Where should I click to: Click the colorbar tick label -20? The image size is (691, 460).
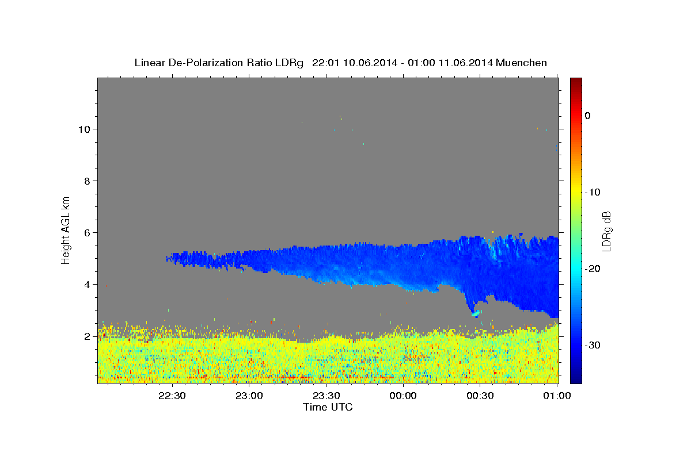593,269
